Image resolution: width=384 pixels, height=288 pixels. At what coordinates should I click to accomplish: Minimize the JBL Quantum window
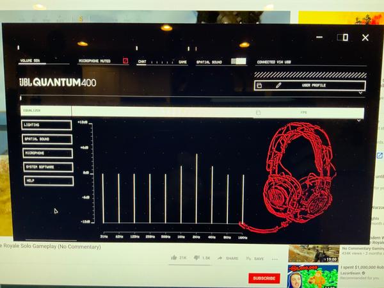(x=319, y=37)
